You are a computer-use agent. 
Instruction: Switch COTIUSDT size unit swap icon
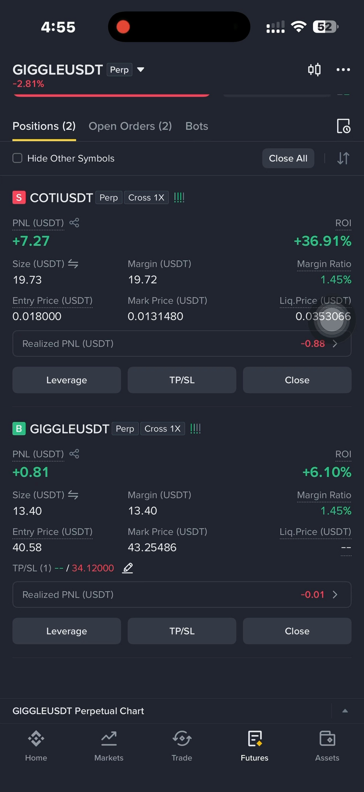click(73, 264)
